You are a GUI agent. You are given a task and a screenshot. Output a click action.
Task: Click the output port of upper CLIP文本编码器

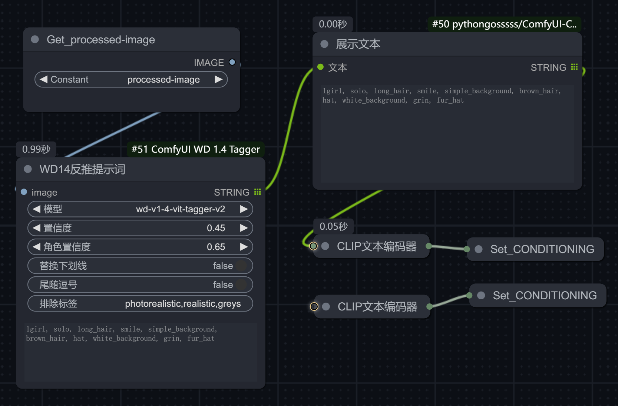429,246
